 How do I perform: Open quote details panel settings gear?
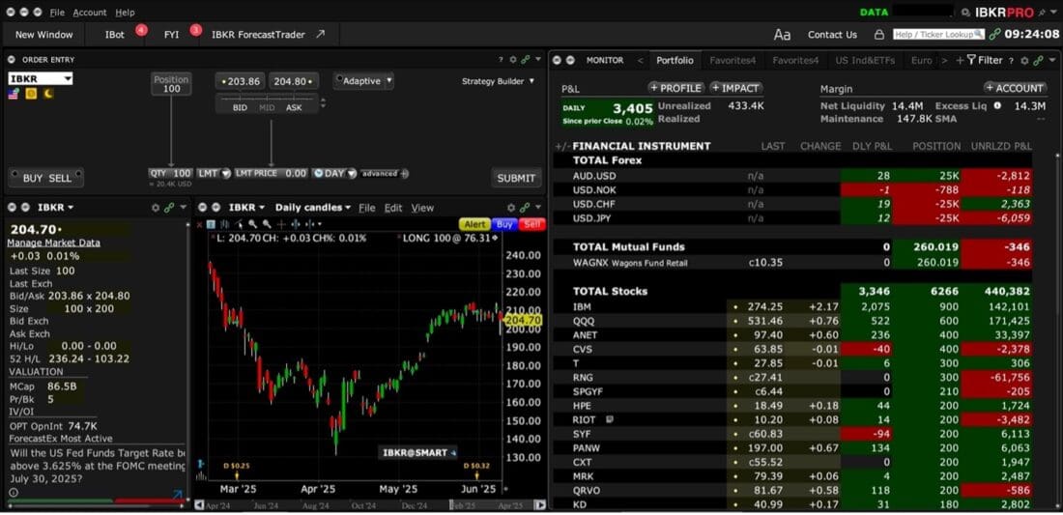click(x=156, y=208)
